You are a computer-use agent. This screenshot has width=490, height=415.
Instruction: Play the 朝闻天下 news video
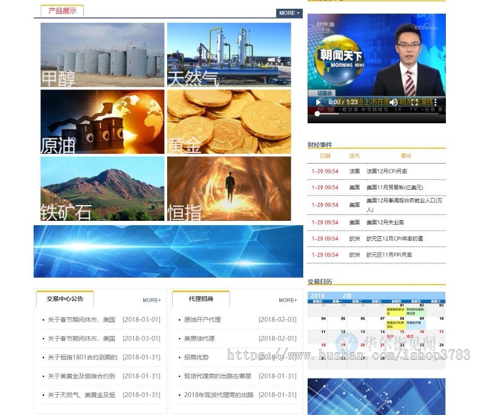coord(318,102)
